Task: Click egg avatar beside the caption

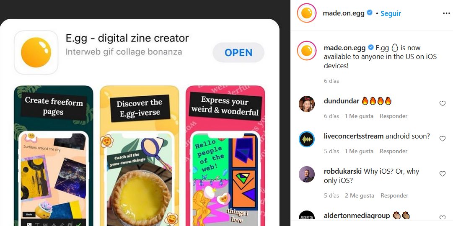Action: tap(306, 51)
